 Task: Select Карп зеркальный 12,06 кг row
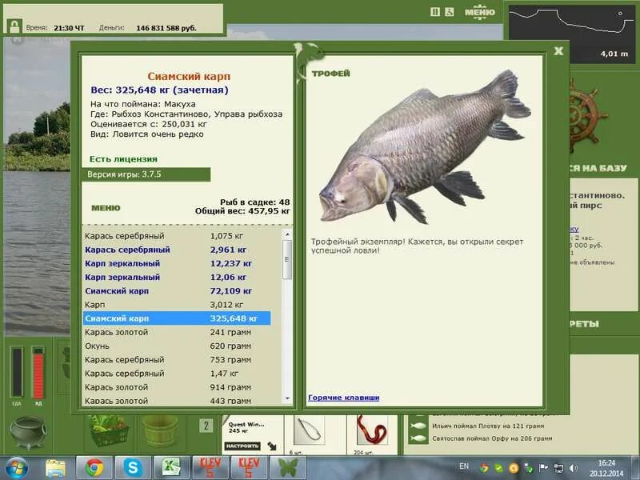177,278
